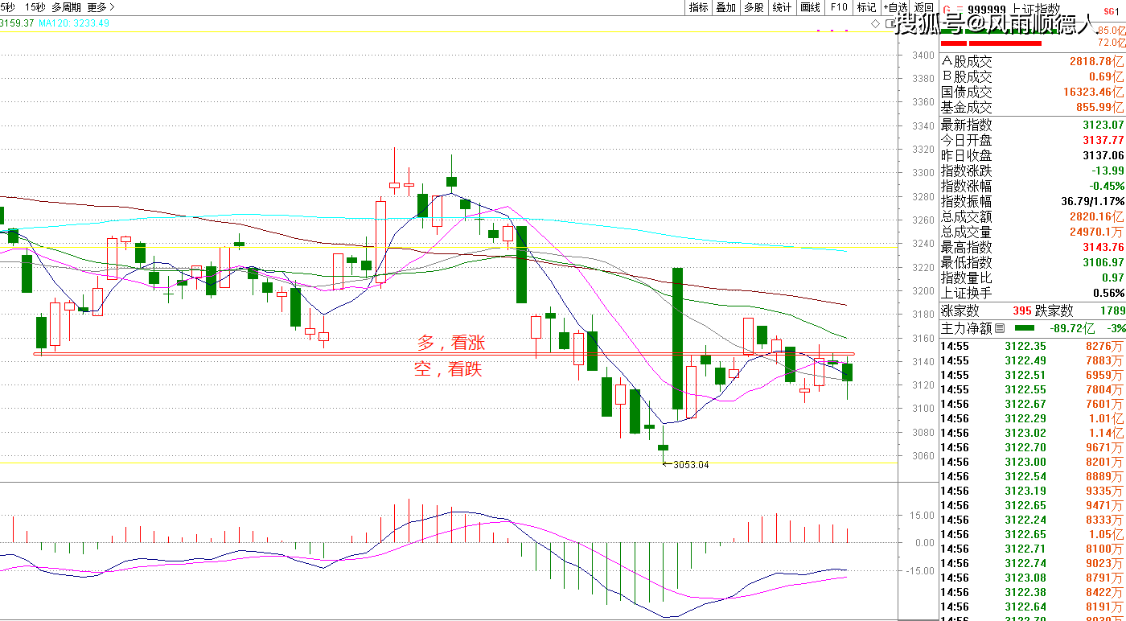Open the F10 company info
Viewport: 1126px width, 621px height.
839,7
